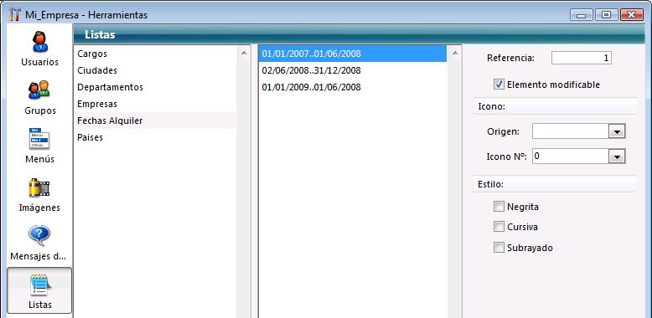Tick the Subrayado checkbox

coord(499,248)
